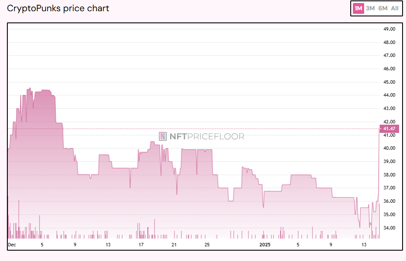Click the 2025 date label on axis
This screenshot has height=261, width=406.
coord(265,245)
